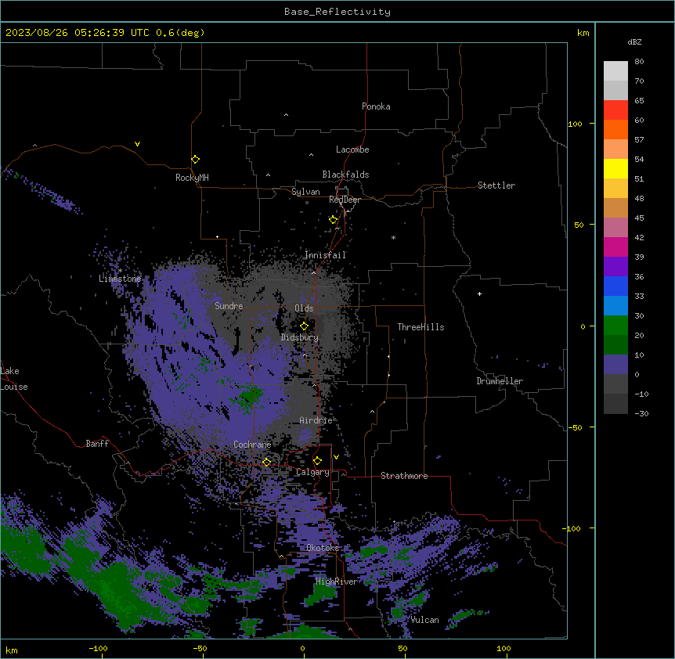
Task: Click the white asterisk east of Innisfail
Action: click(x=393, y=237)
